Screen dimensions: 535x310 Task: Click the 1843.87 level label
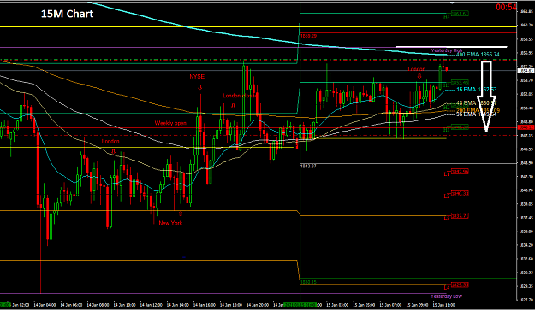click(x=308, y=166)
